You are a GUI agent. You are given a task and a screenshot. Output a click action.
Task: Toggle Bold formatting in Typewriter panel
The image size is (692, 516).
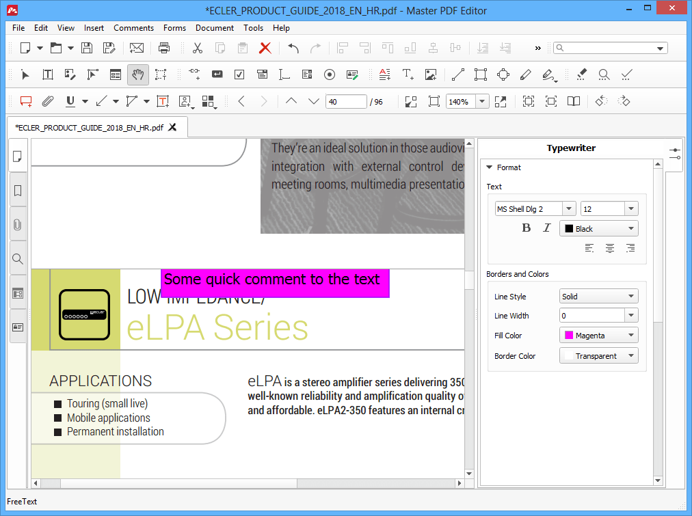[x=526, y=228]
